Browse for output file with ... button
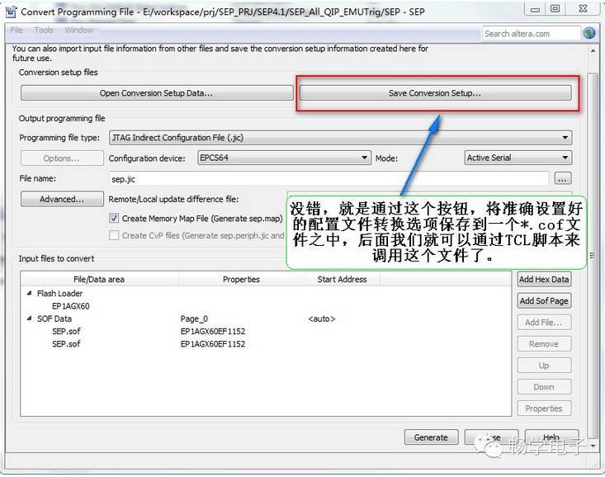 point(563,179)
